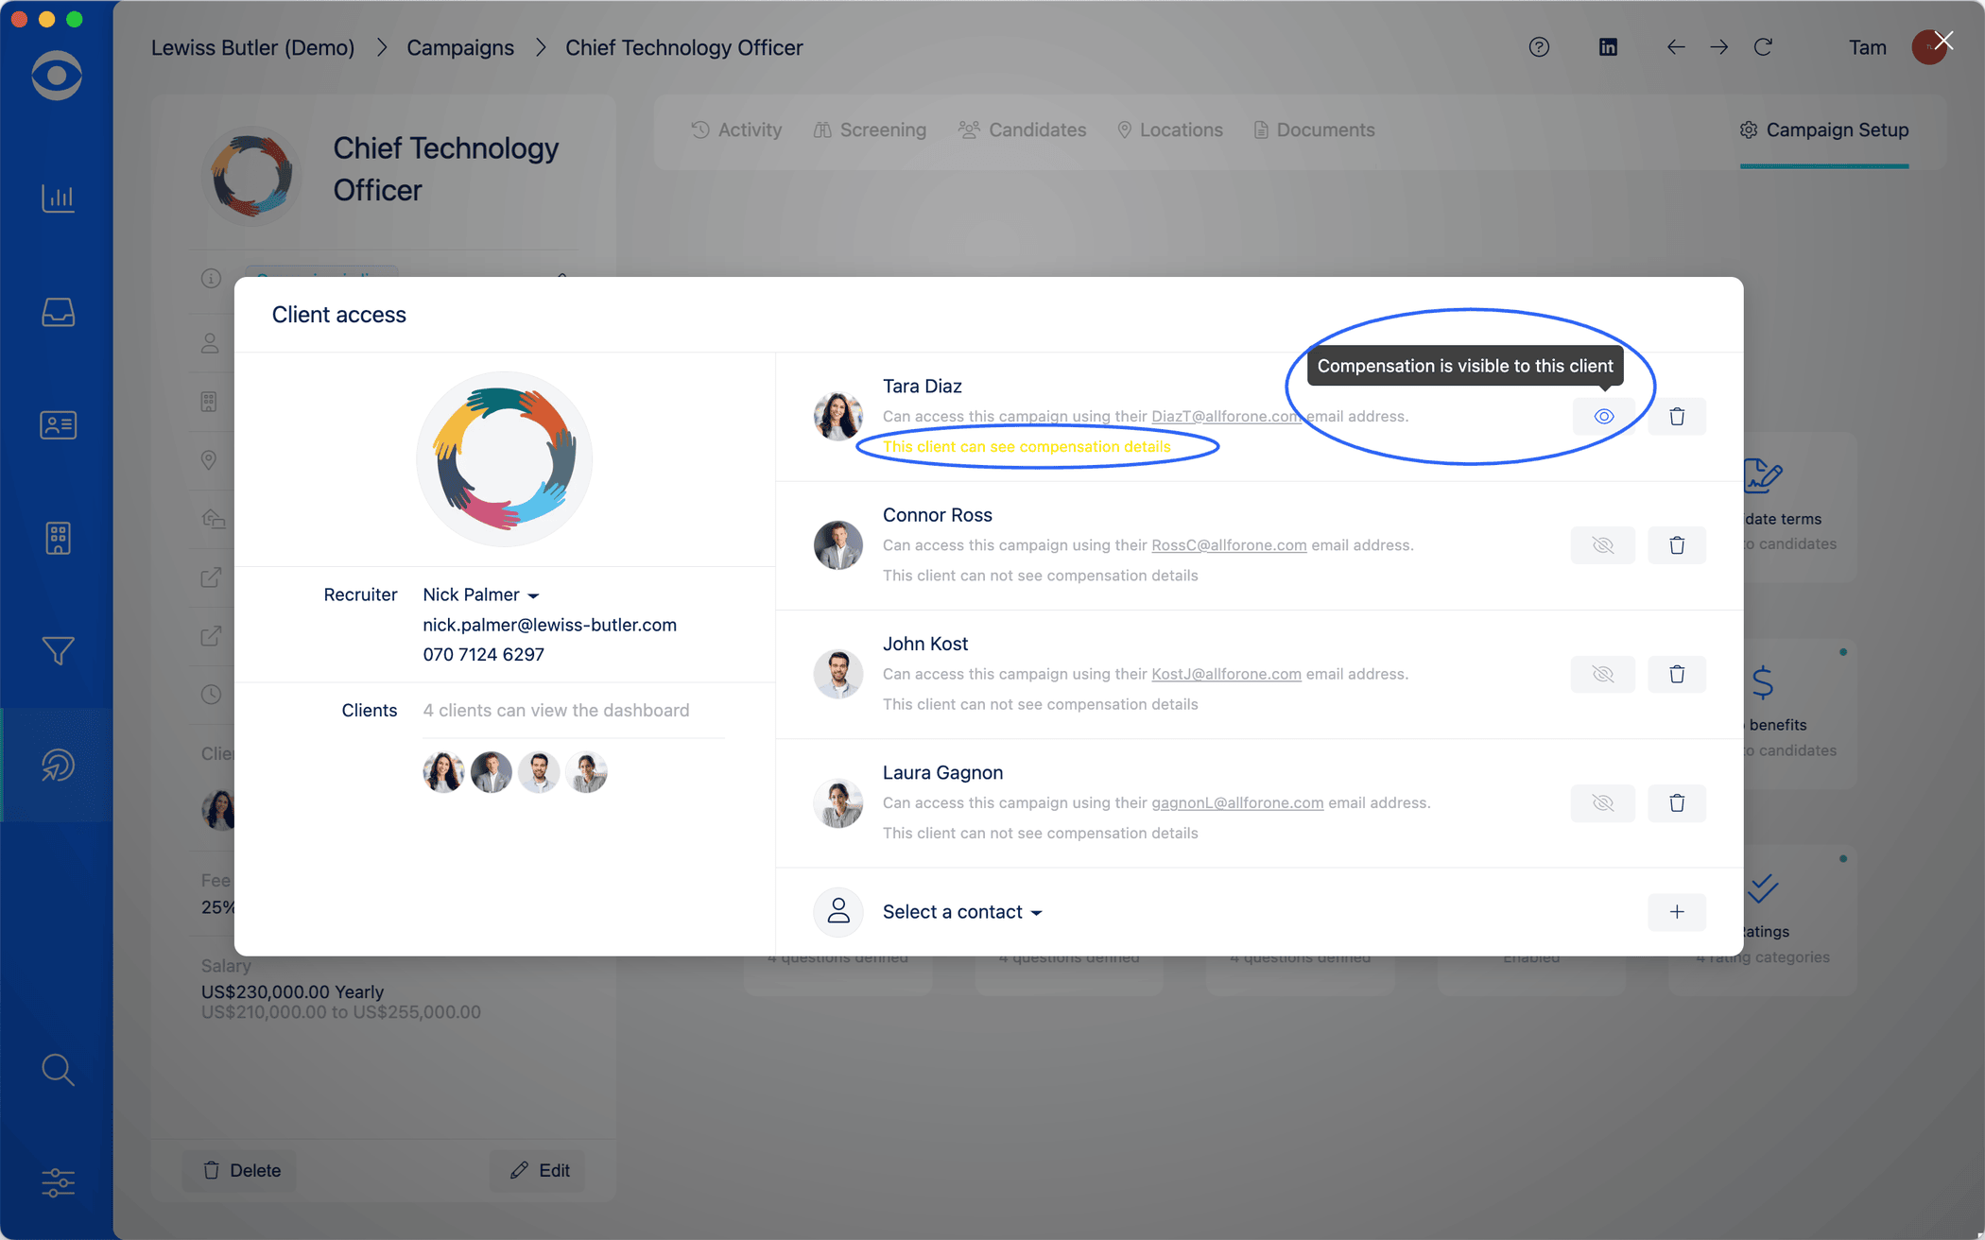The width and height of the screenshot is (1985, 1240).
Task: Click the RossC@allforone.com email link
Action: [x=1228, y=545]
